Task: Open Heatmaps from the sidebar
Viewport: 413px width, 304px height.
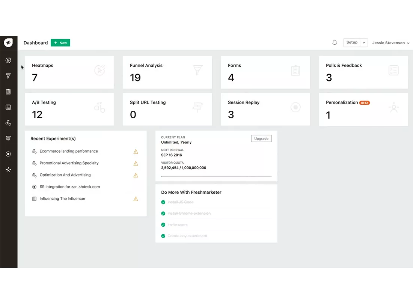Action: pyautogui.click(x=8, y=60)
